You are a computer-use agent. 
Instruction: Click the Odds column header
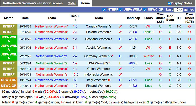[x=149, y=18]
